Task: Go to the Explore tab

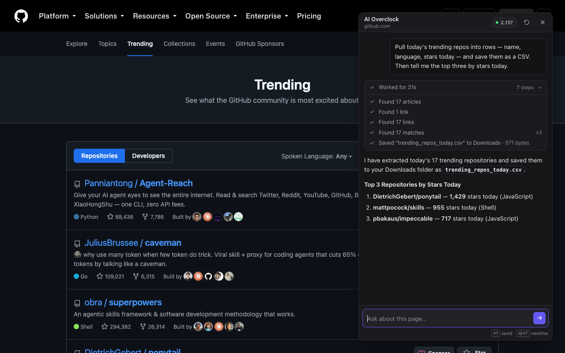Action: 77,44
